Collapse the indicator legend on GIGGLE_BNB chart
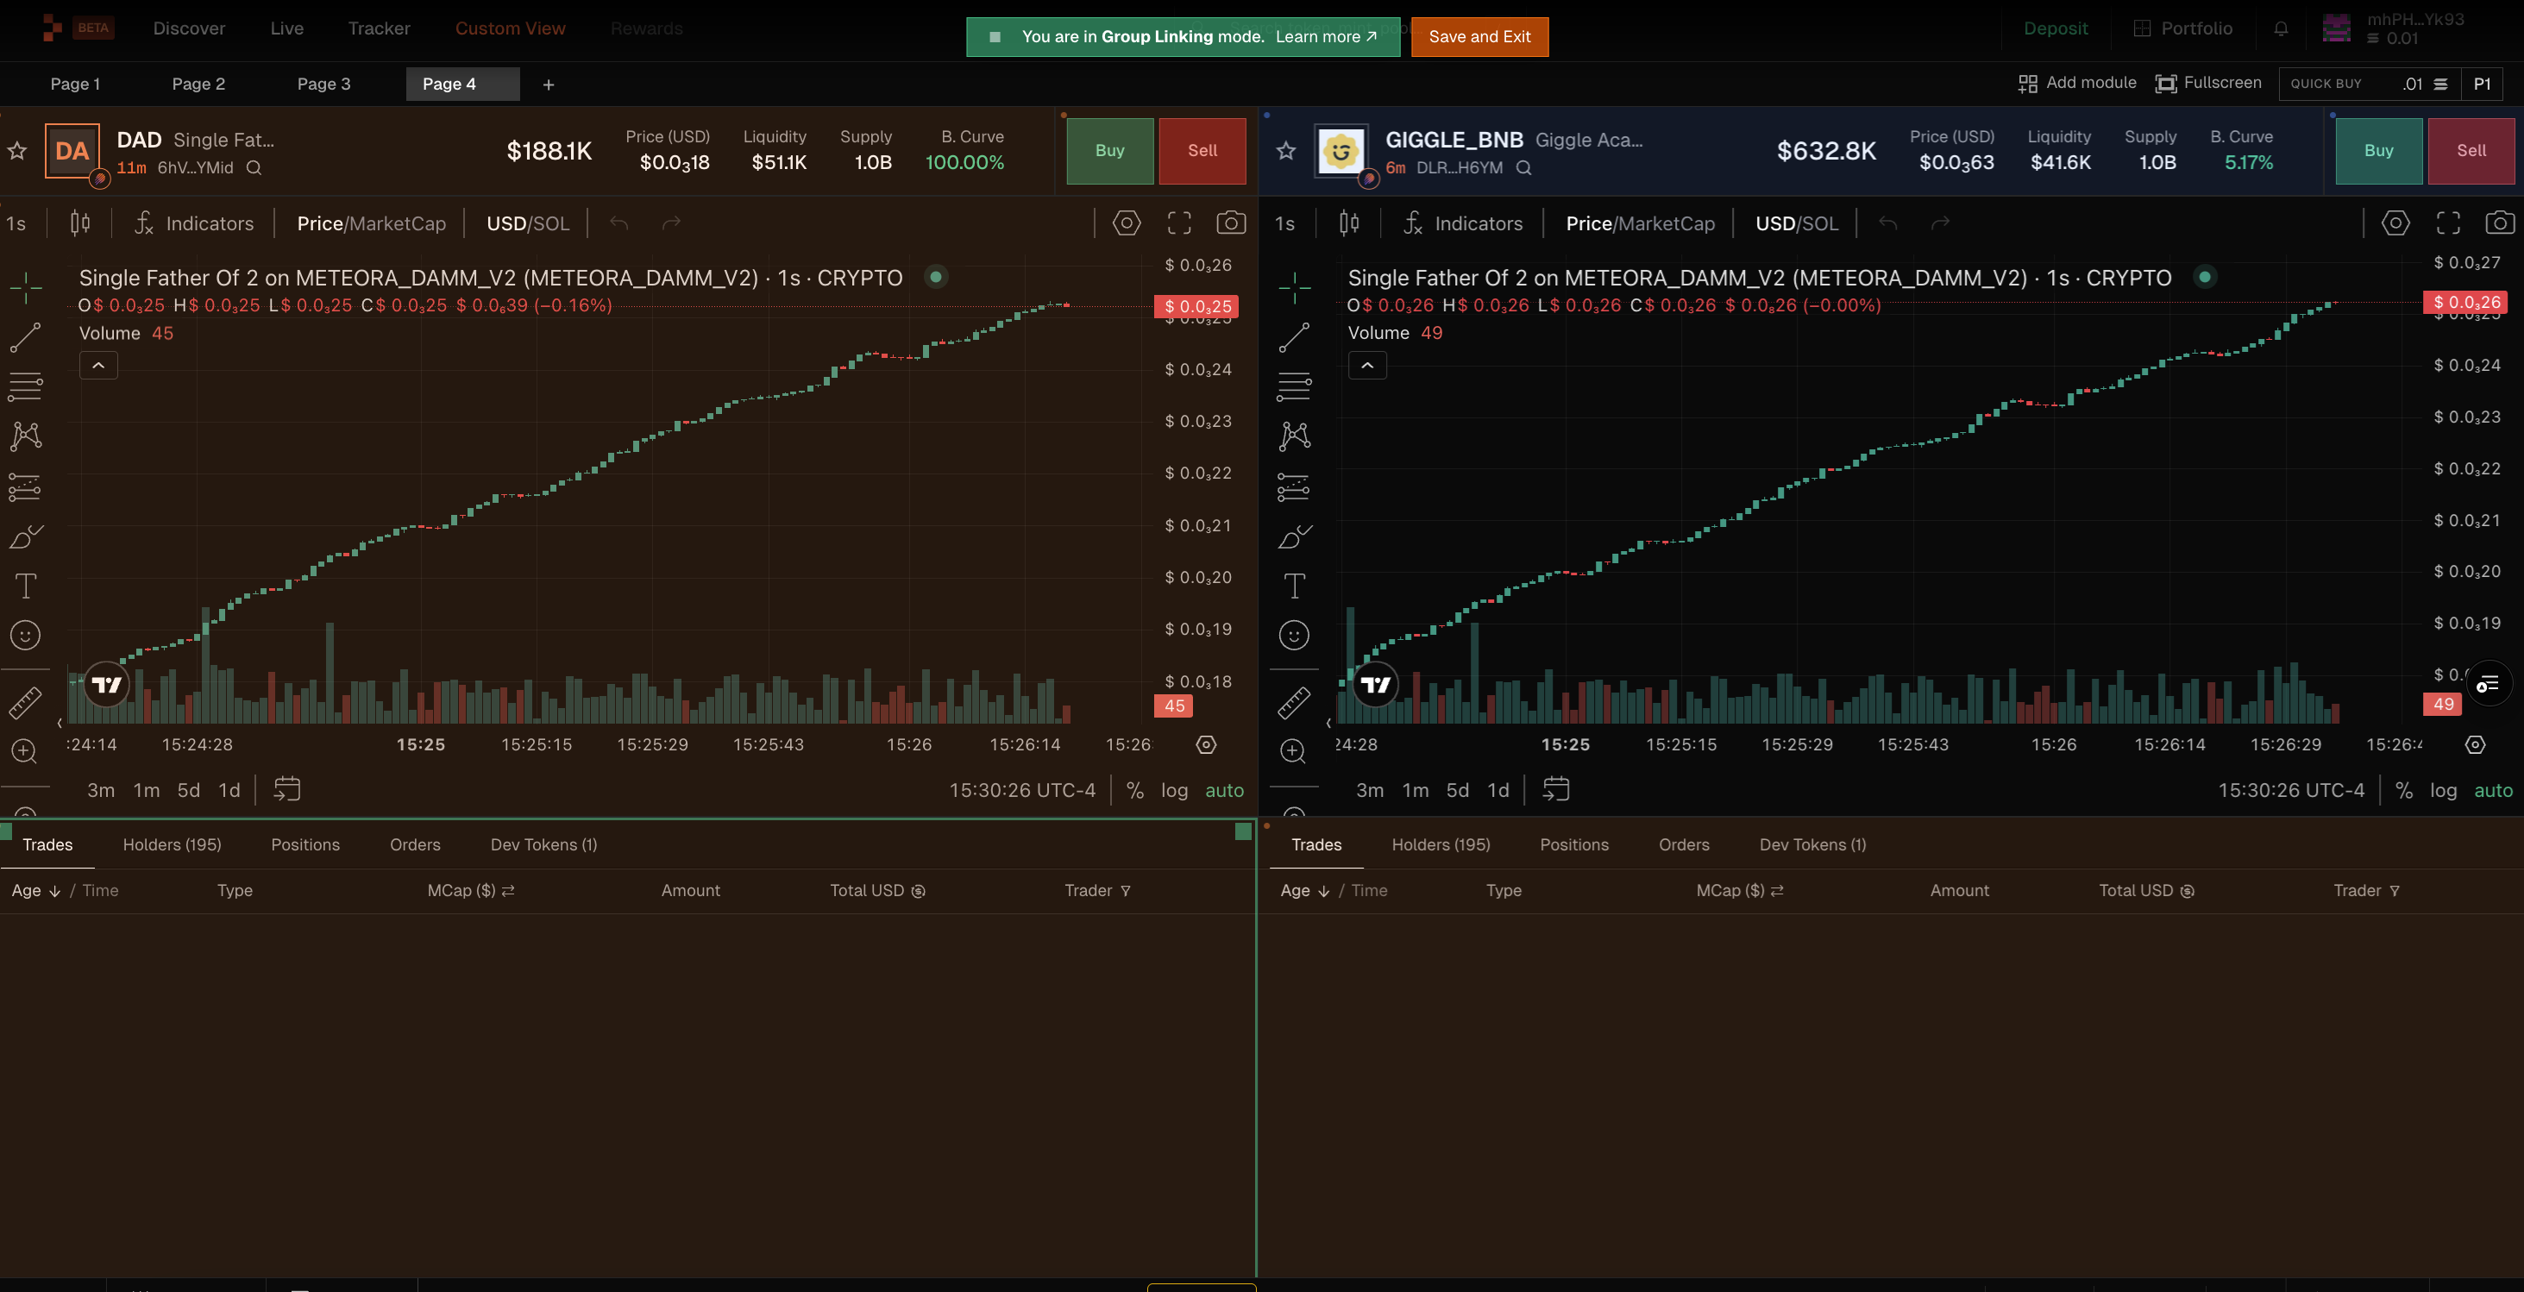This screenshot has width=2524, height=1292. point(1367,366)
